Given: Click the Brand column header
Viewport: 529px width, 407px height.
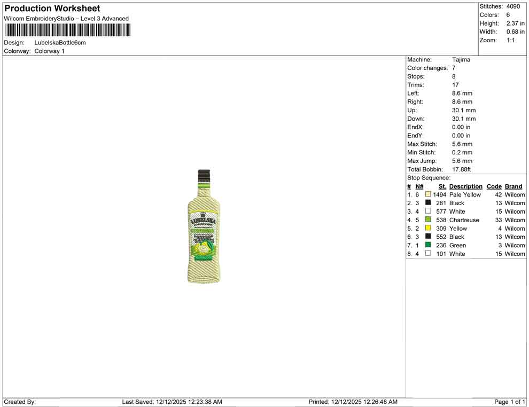Looking at the screenshot, I should point(514,186).
